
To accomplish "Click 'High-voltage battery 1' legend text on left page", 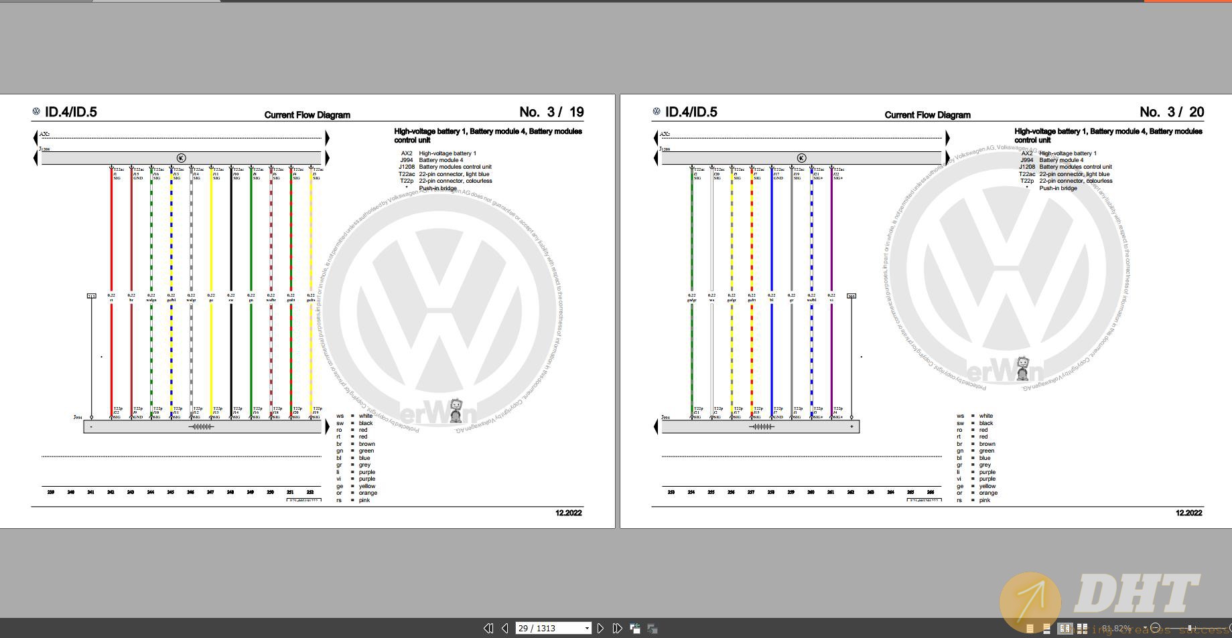I will [448, 153].
